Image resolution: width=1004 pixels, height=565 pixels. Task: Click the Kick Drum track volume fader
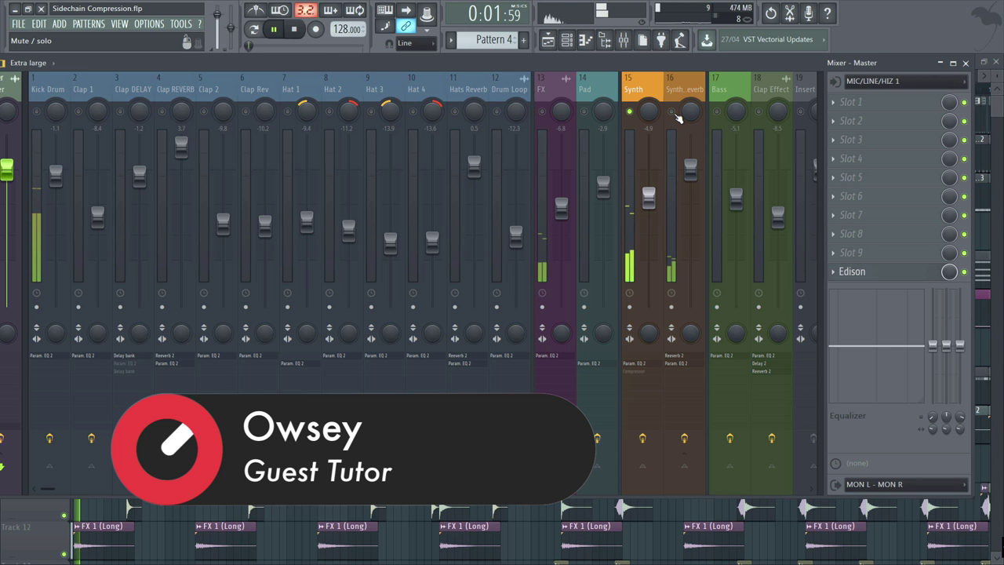56,175
